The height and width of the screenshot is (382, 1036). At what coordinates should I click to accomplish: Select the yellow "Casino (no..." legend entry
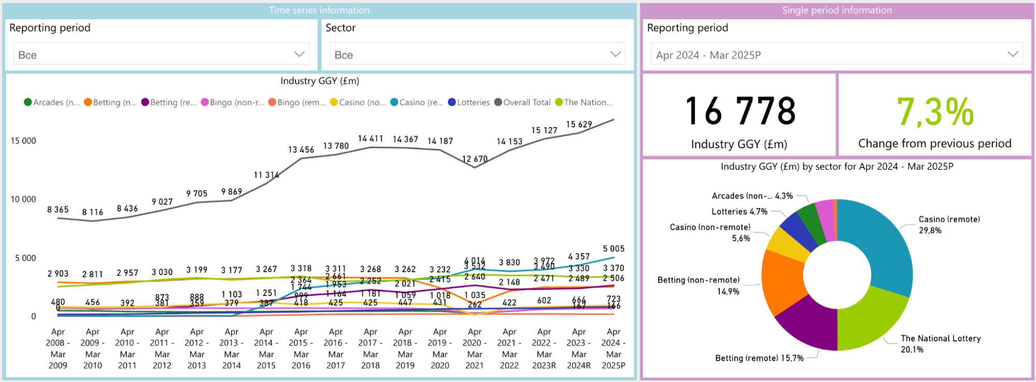(x=358, y=102)
